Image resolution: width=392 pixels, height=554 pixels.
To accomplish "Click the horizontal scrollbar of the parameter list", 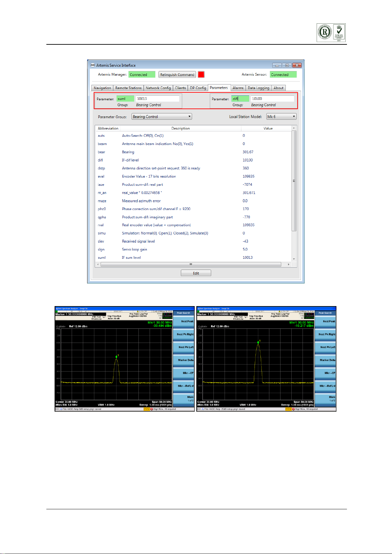I will 191,264.
